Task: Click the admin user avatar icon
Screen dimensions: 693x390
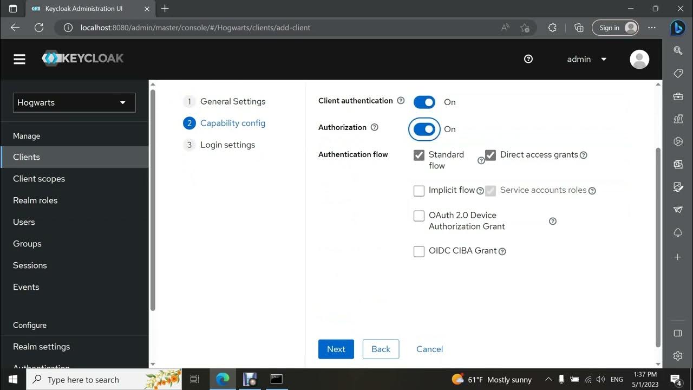Action: point(639,59)
